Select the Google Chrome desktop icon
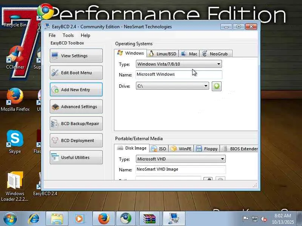 coord(45,12)
